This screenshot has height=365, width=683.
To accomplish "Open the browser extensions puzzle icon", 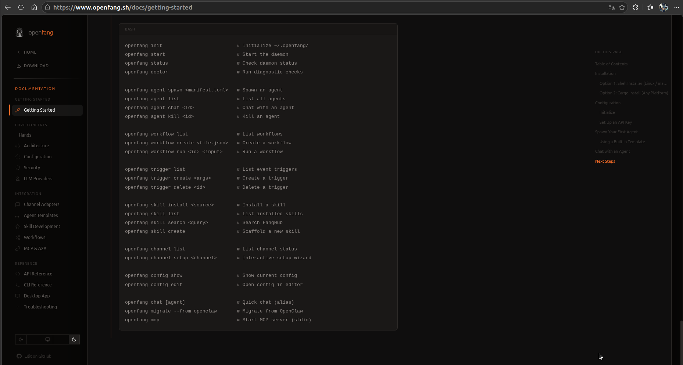I will pos(635,7).
